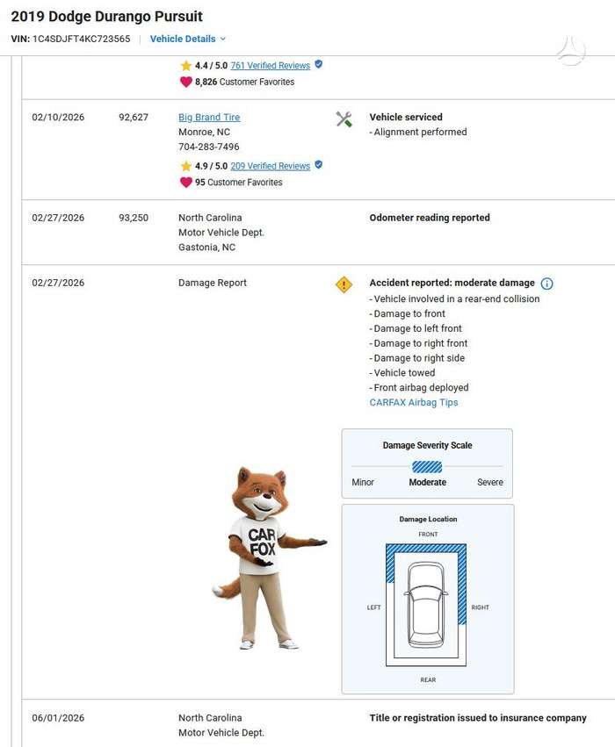Click the accident info circle icon
This screenshot has height=747, width=615.
pos(546,284)
